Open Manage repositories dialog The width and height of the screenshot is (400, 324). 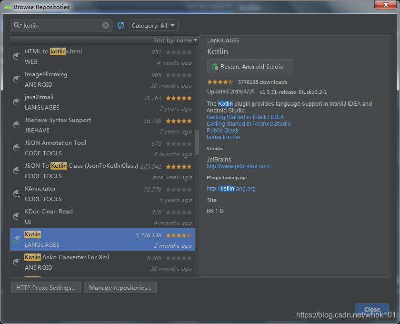[x=120, y=287]
